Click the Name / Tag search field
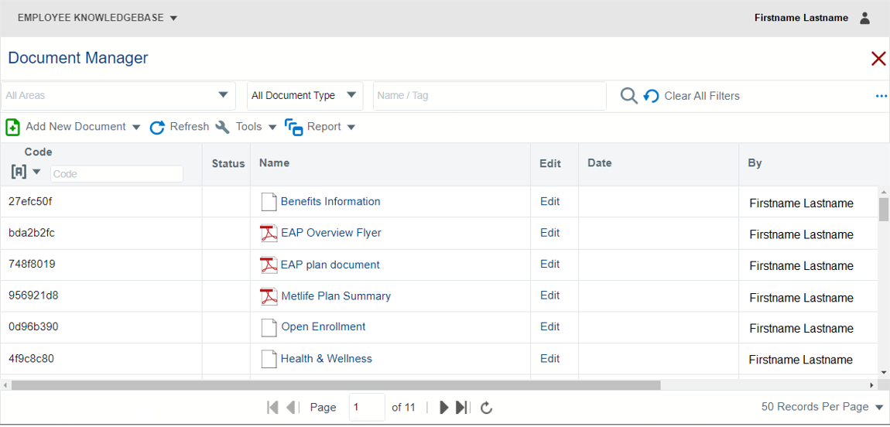Screen dimensions: 890x427 (x=489, y=96)
